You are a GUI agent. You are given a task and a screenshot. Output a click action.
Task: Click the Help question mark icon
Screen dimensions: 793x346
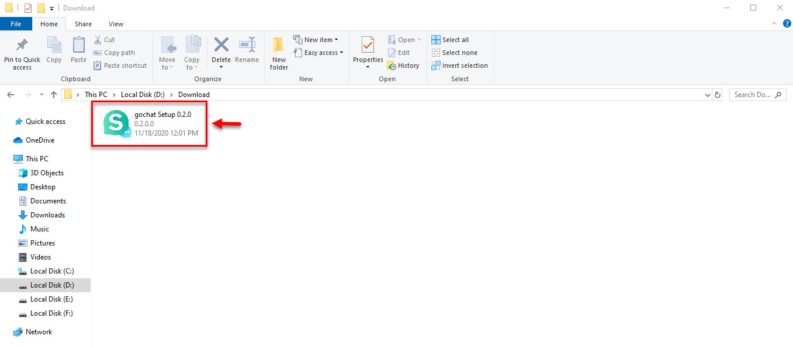787,24
